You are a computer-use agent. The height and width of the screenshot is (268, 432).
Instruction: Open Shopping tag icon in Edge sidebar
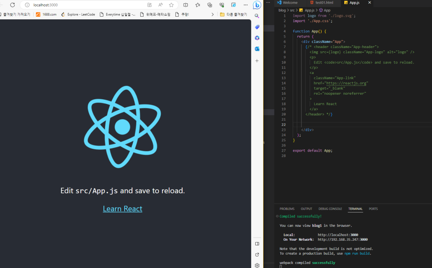[257, 27]
